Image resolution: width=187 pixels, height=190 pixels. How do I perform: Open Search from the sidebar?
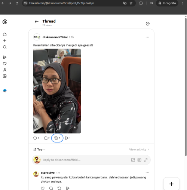tap(5, 47)
